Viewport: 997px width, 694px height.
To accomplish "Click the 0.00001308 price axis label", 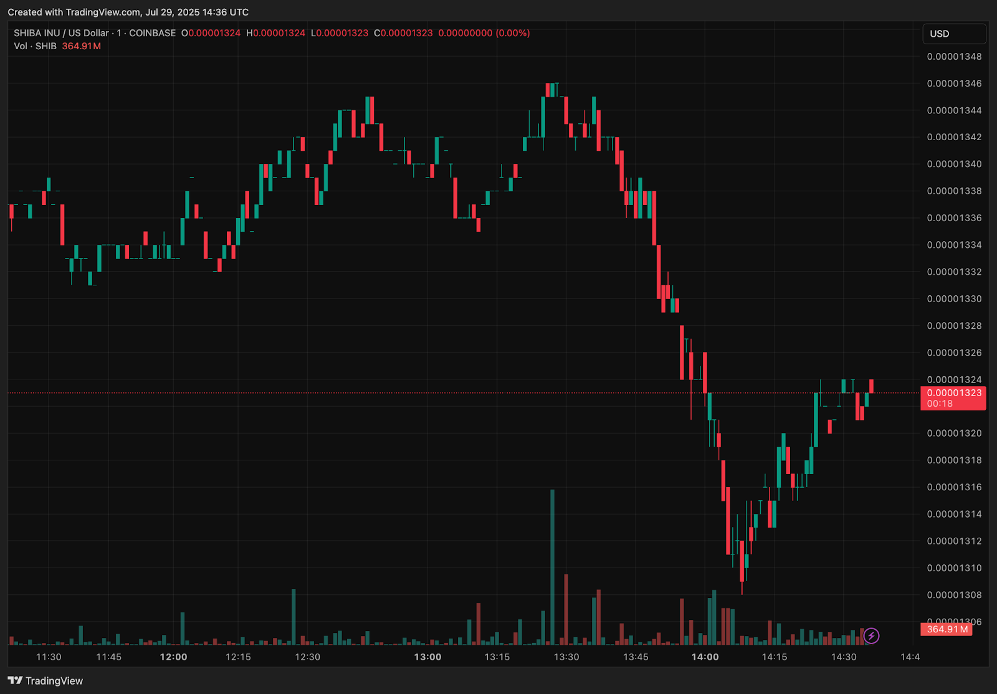I will pyautogui.click(x=954, y=595).
